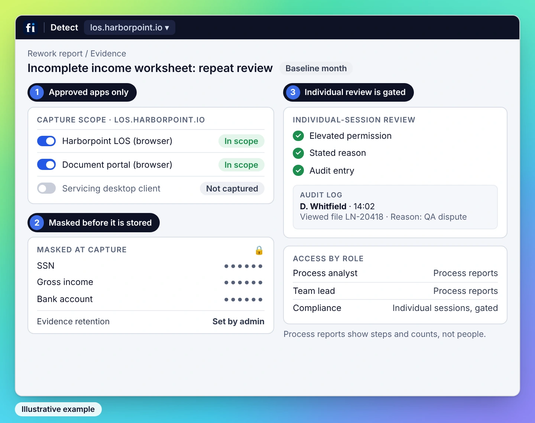Click the lock icon in Masked at capture

tap(259, 250)
